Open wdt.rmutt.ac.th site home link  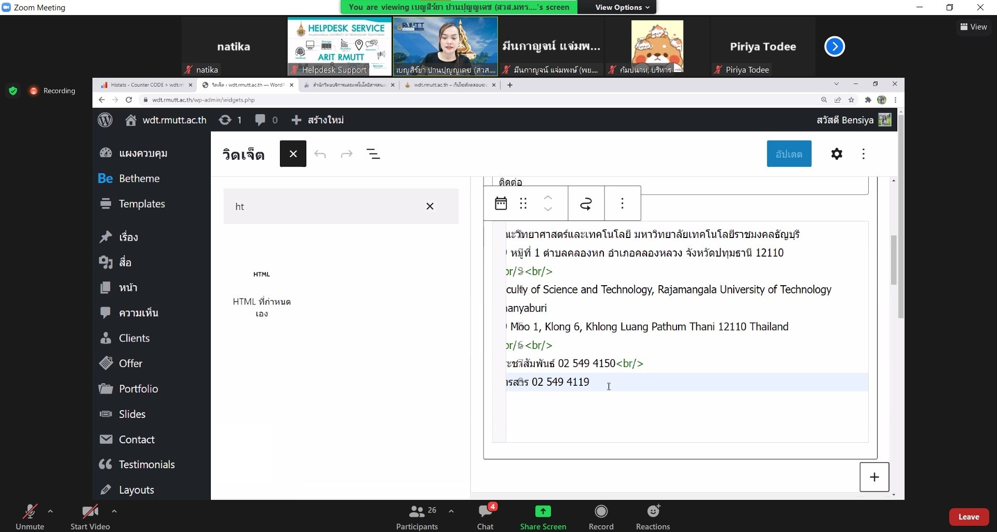pyautogui.click(x=166, y=120)
